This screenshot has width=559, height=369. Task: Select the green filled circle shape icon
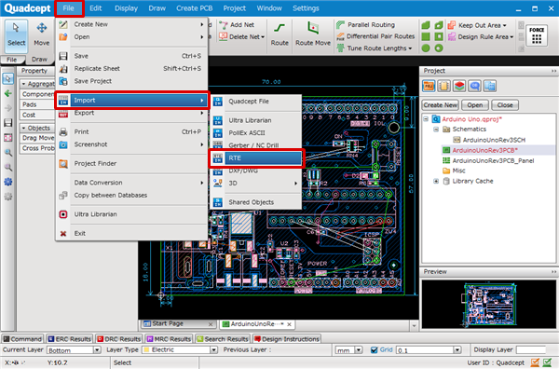coord(426,48)
